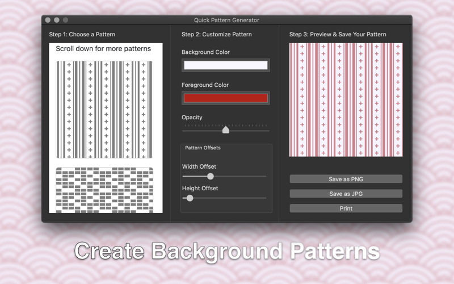Save the pattern as JPG
Screen dimensions: 454x284
point(346,194)
